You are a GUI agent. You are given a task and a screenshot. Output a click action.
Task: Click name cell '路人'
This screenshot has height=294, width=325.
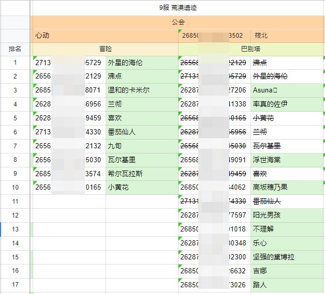[x=287, y=285]
